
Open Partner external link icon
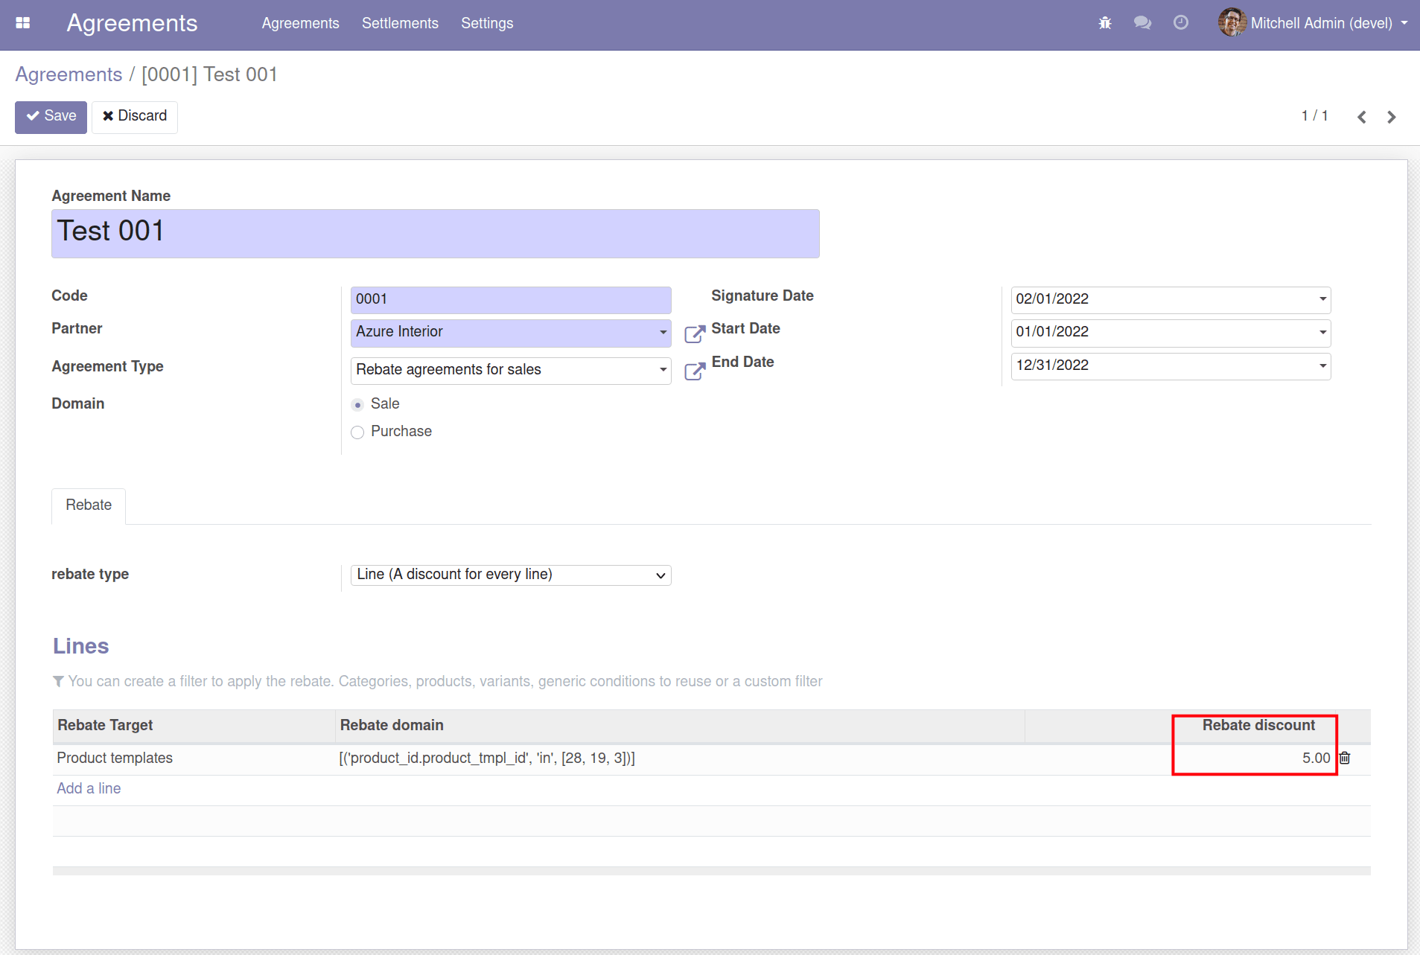click(x=695, y=333)
